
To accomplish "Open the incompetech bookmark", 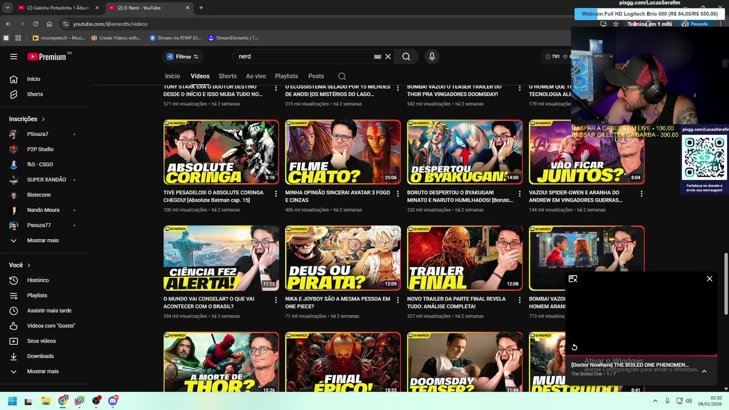I will tap(59, 38).
